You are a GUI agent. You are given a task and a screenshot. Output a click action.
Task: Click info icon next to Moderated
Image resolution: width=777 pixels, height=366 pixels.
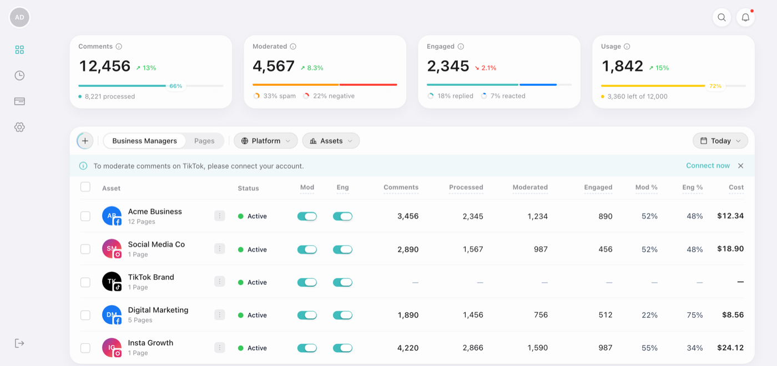293,47
